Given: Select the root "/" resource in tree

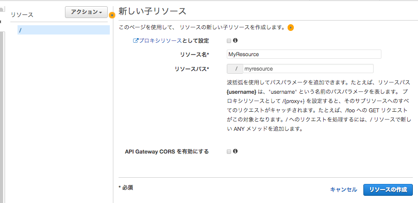Looking at the screenshot, I should (x=63, y=30).
